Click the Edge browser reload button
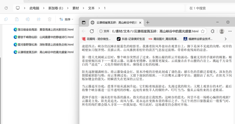Screen dimensions: 235x124 pyautogui.click(x=92, y=31)
